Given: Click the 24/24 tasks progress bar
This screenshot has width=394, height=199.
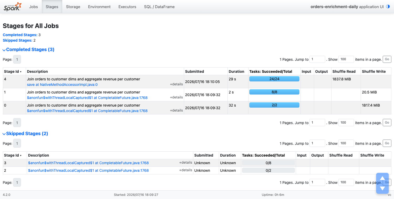Looking at the screenshot, I should point(274,79).
